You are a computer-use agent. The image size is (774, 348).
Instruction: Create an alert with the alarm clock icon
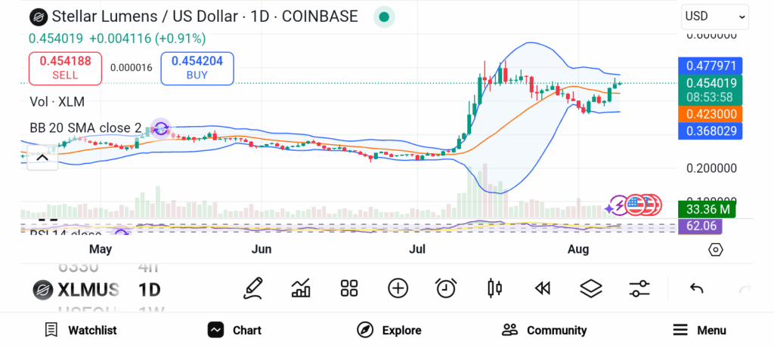tap(446, 288)
